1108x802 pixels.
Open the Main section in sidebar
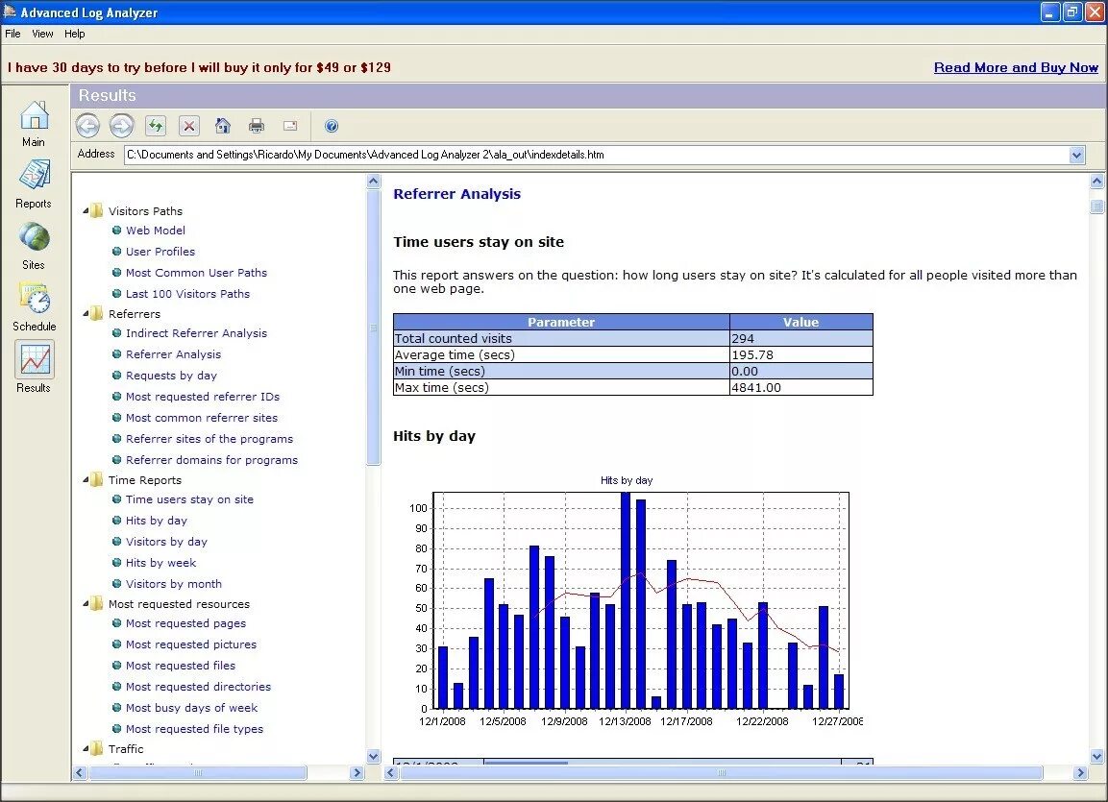point(34,124)
